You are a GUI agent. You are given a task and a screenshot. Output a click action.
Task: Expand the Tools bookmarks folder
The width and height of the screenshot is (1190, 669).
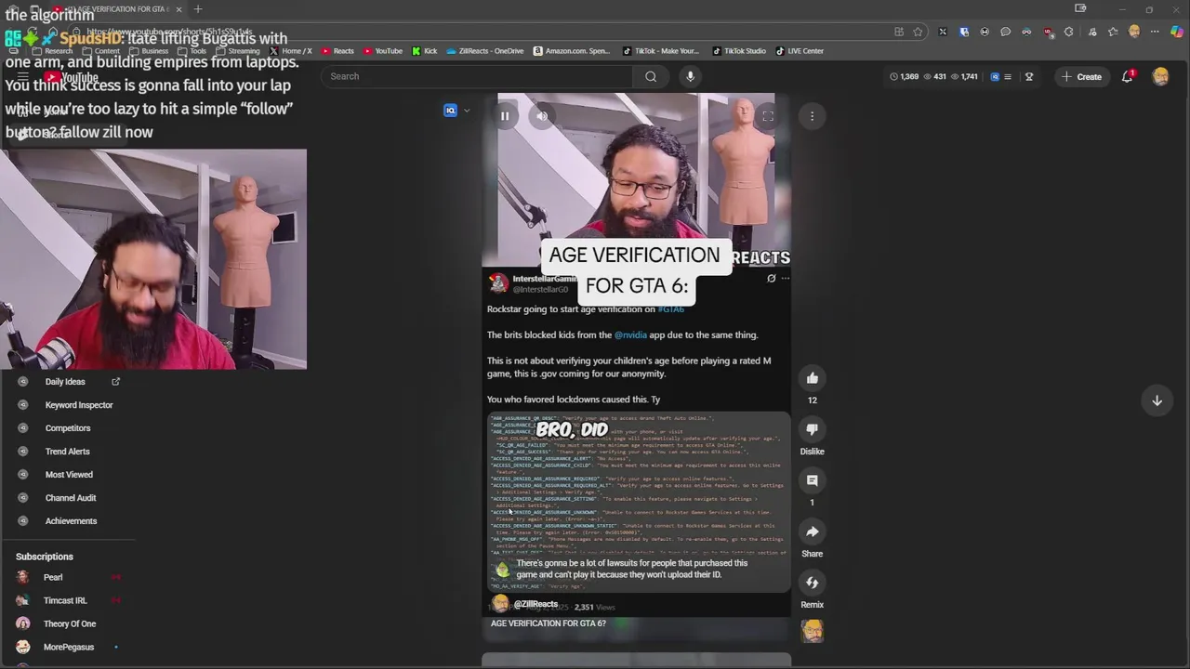pyautogui.click(x=192, y=51)
